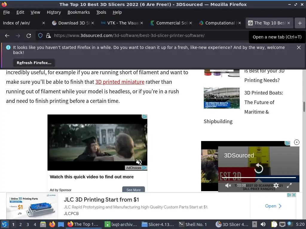Go back to the previous page

7,36
